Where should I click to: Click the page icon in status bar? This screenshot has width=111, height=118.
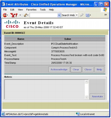tap(3, 114)
